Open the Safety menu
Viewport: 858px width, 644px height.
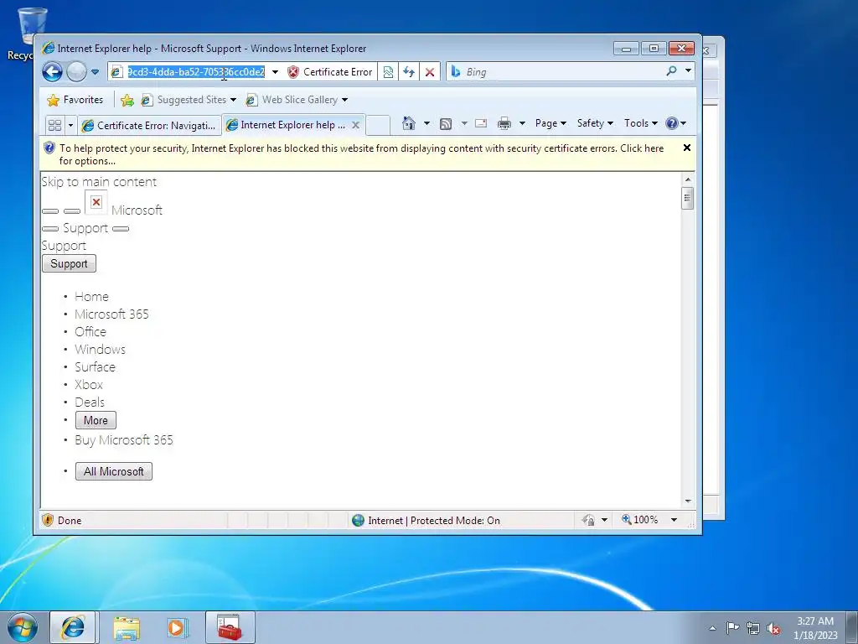[x=595, y=123]
